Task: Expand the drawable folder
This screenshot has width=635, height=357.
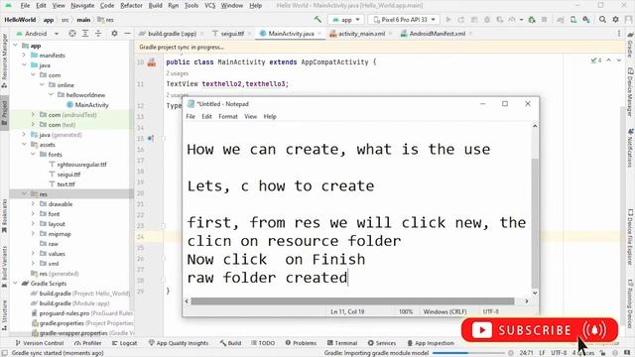Action: pyautogui.click(x=33, y=204)
